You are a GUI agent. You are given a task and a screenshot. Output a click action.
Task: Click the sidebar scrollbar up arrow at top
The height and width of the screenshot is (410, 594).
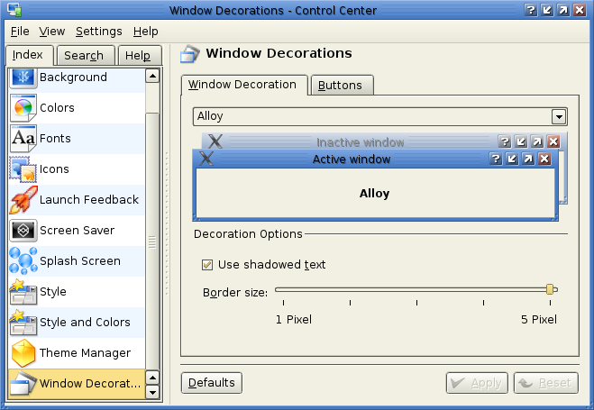click(152, 76)
